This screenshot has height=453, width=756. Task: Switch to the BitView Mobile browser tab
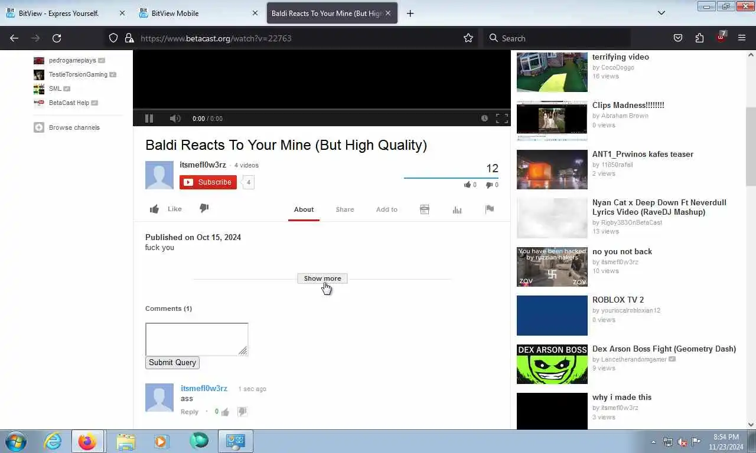coord(199,13)
